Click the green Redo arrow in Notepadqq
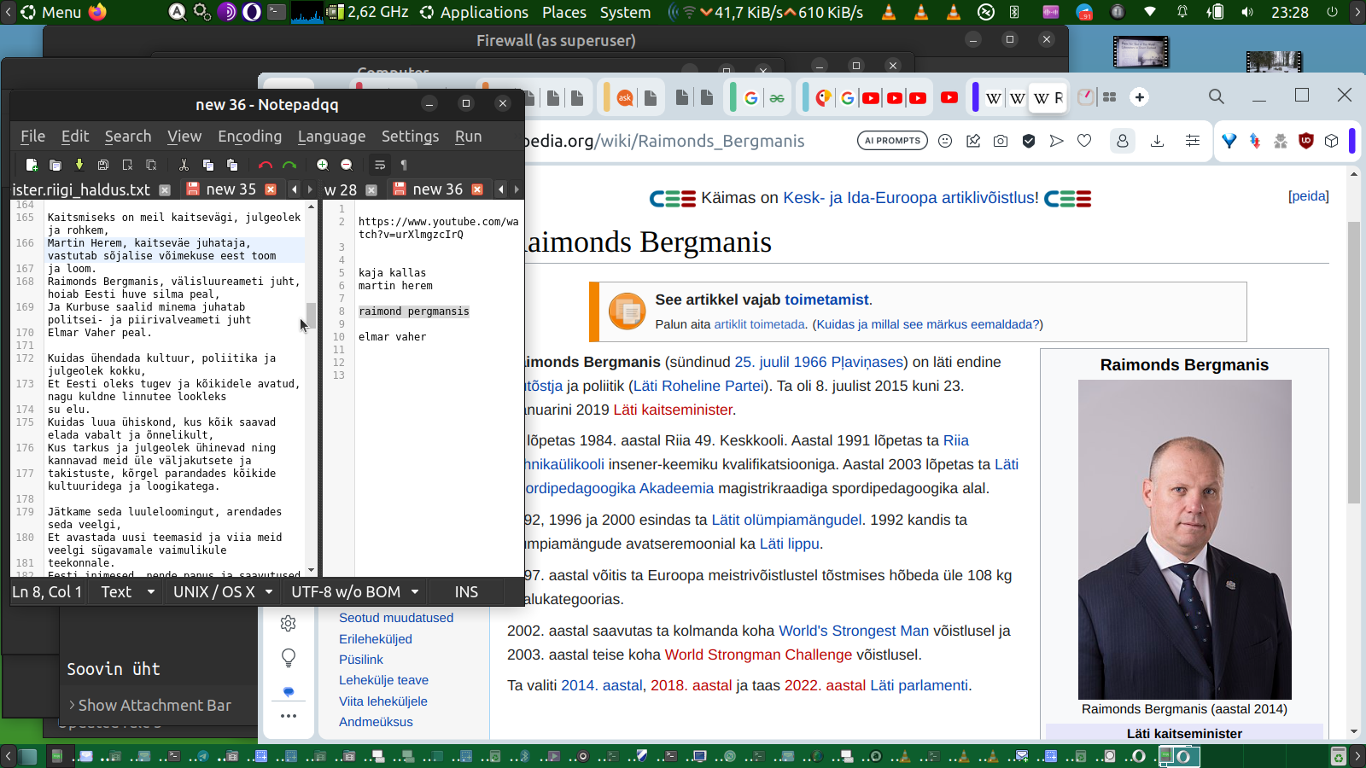This screenshot has height=768, width=1366. (x=289, y=165)
